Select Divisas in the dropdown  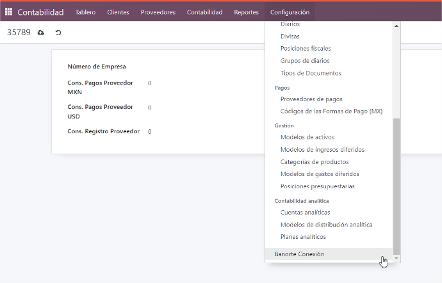coord(290,36)
